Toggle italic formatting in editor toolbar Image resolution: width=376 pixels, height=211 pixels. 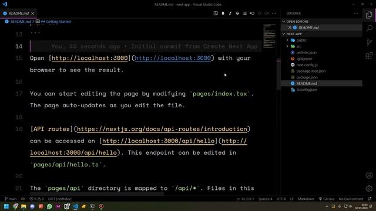(x=230, y=13)
